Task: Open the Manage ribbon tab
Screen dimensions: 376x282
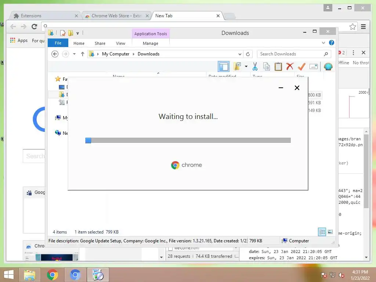Action: pyautogui.click(x=151, y=43)
